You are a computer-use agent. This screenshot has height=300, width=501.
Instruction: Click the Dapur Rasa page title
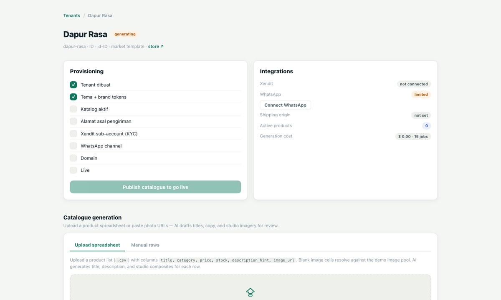pyautogui.click(x=85, y=34)
